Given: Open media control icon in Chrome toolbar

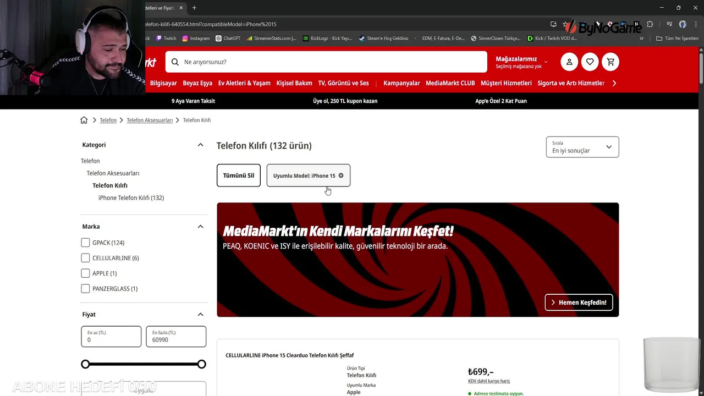Looking at the screenshot, I should pyautogui.click(x=669, y=24).
